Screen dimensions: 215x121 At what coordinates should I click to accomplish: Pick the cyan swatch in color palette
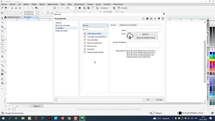211,55
